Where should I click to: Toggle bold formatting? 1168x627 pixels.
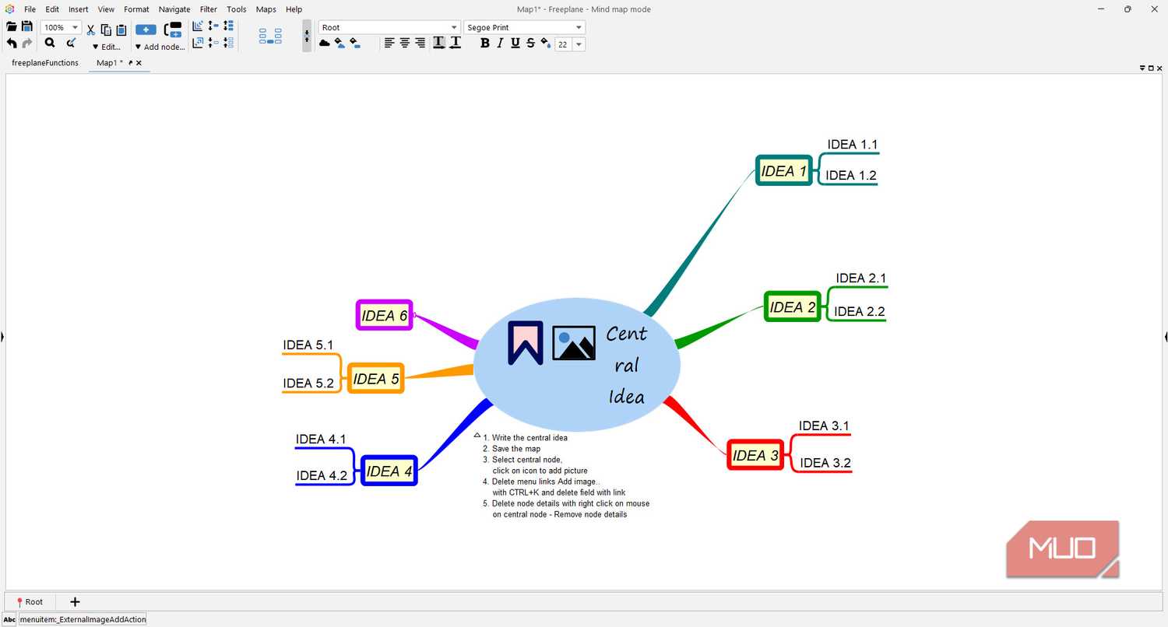(484, 44)
